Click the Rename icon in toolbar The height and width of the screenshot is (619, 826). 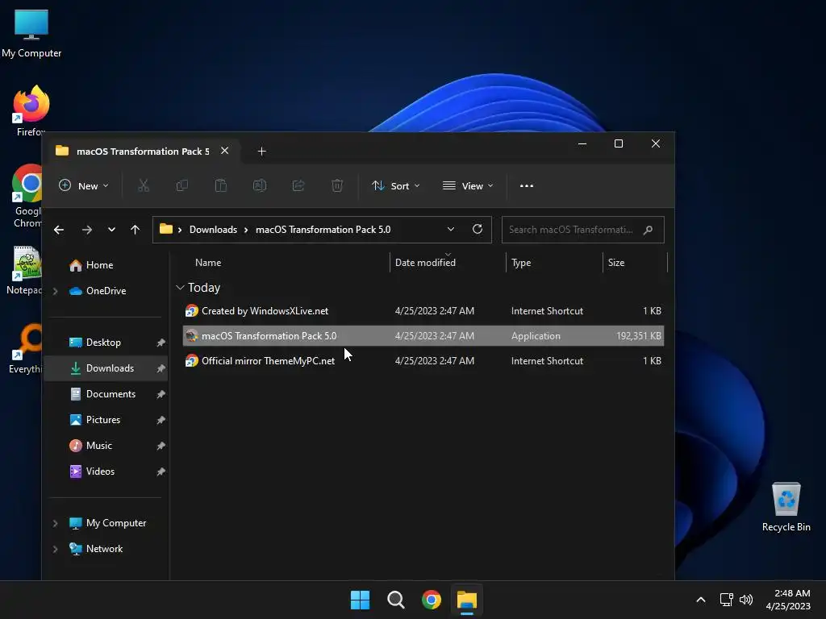pos(260,186)
